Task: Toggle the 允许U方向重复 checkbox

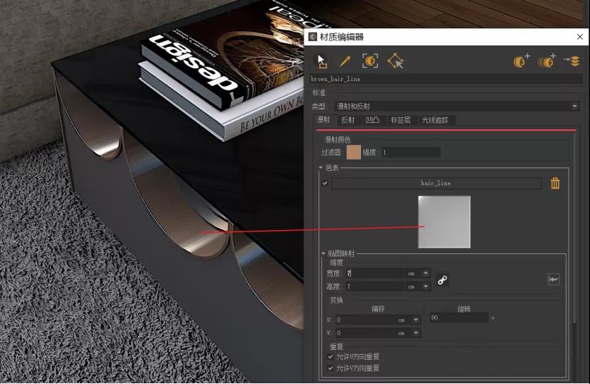Action: point(330,357)
